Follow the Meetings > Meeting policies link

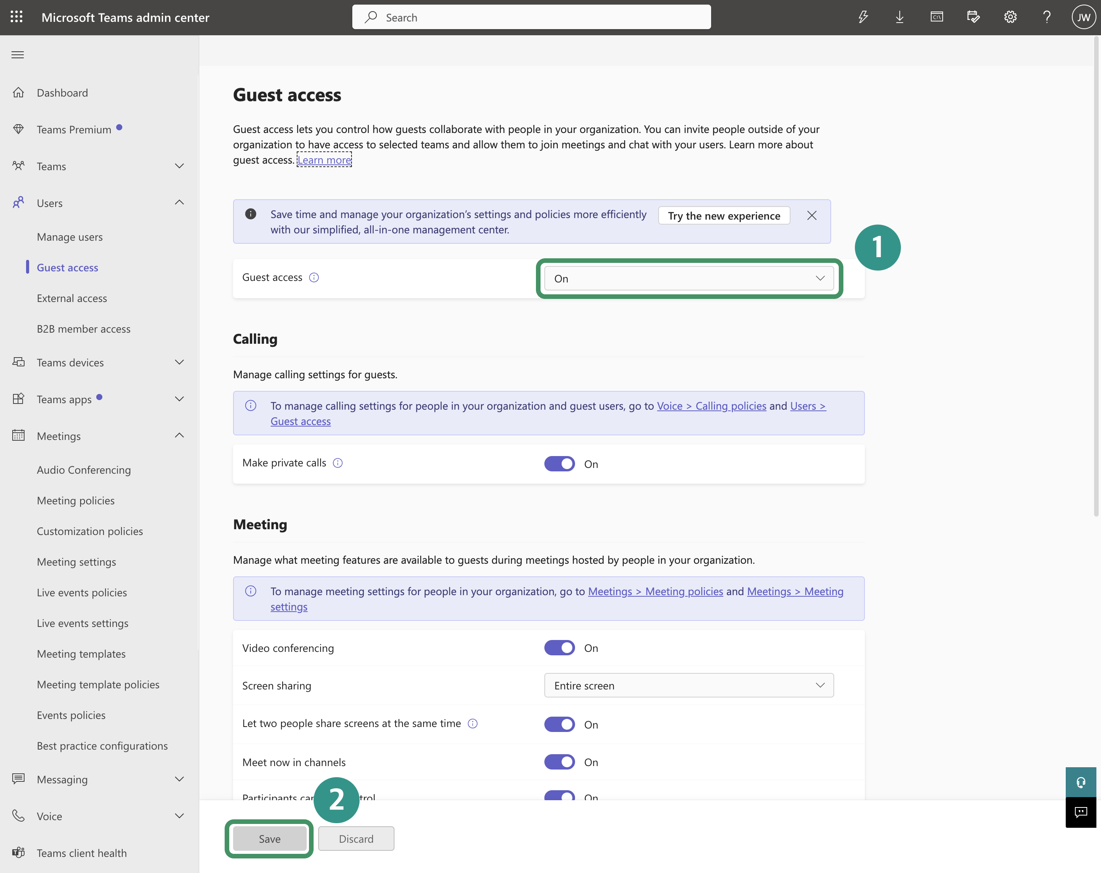pyautogui.click(x=655, y=591)
